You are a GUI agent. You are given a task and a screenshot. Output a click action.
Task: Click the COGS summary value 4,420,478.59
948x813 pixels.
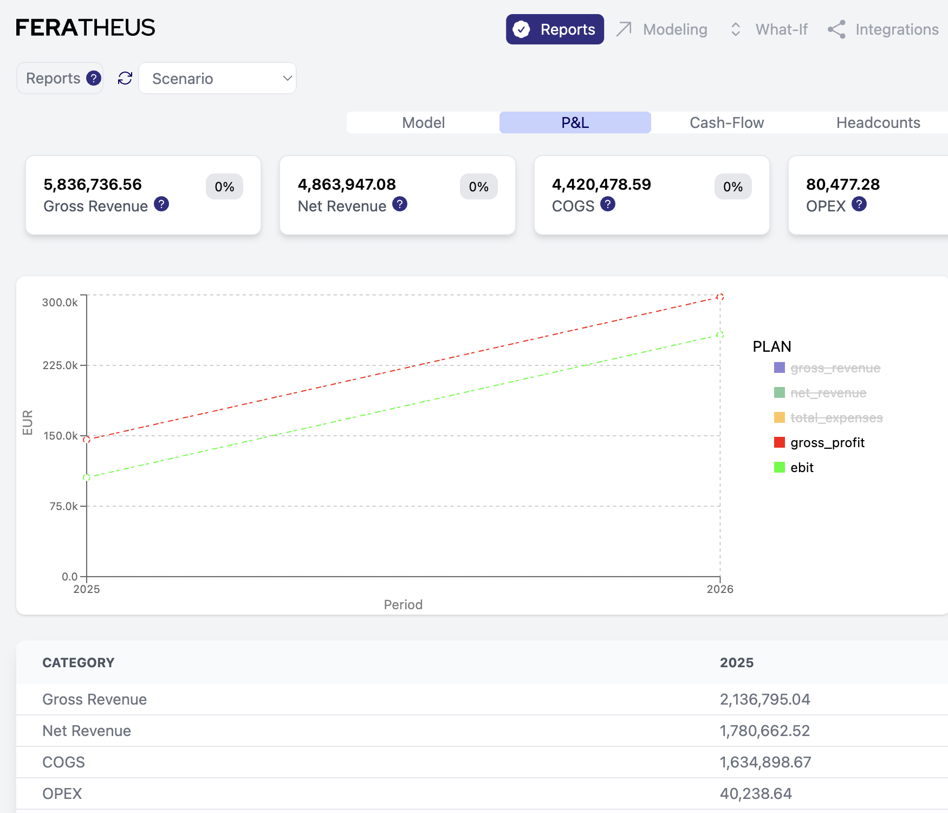point(601,184)
